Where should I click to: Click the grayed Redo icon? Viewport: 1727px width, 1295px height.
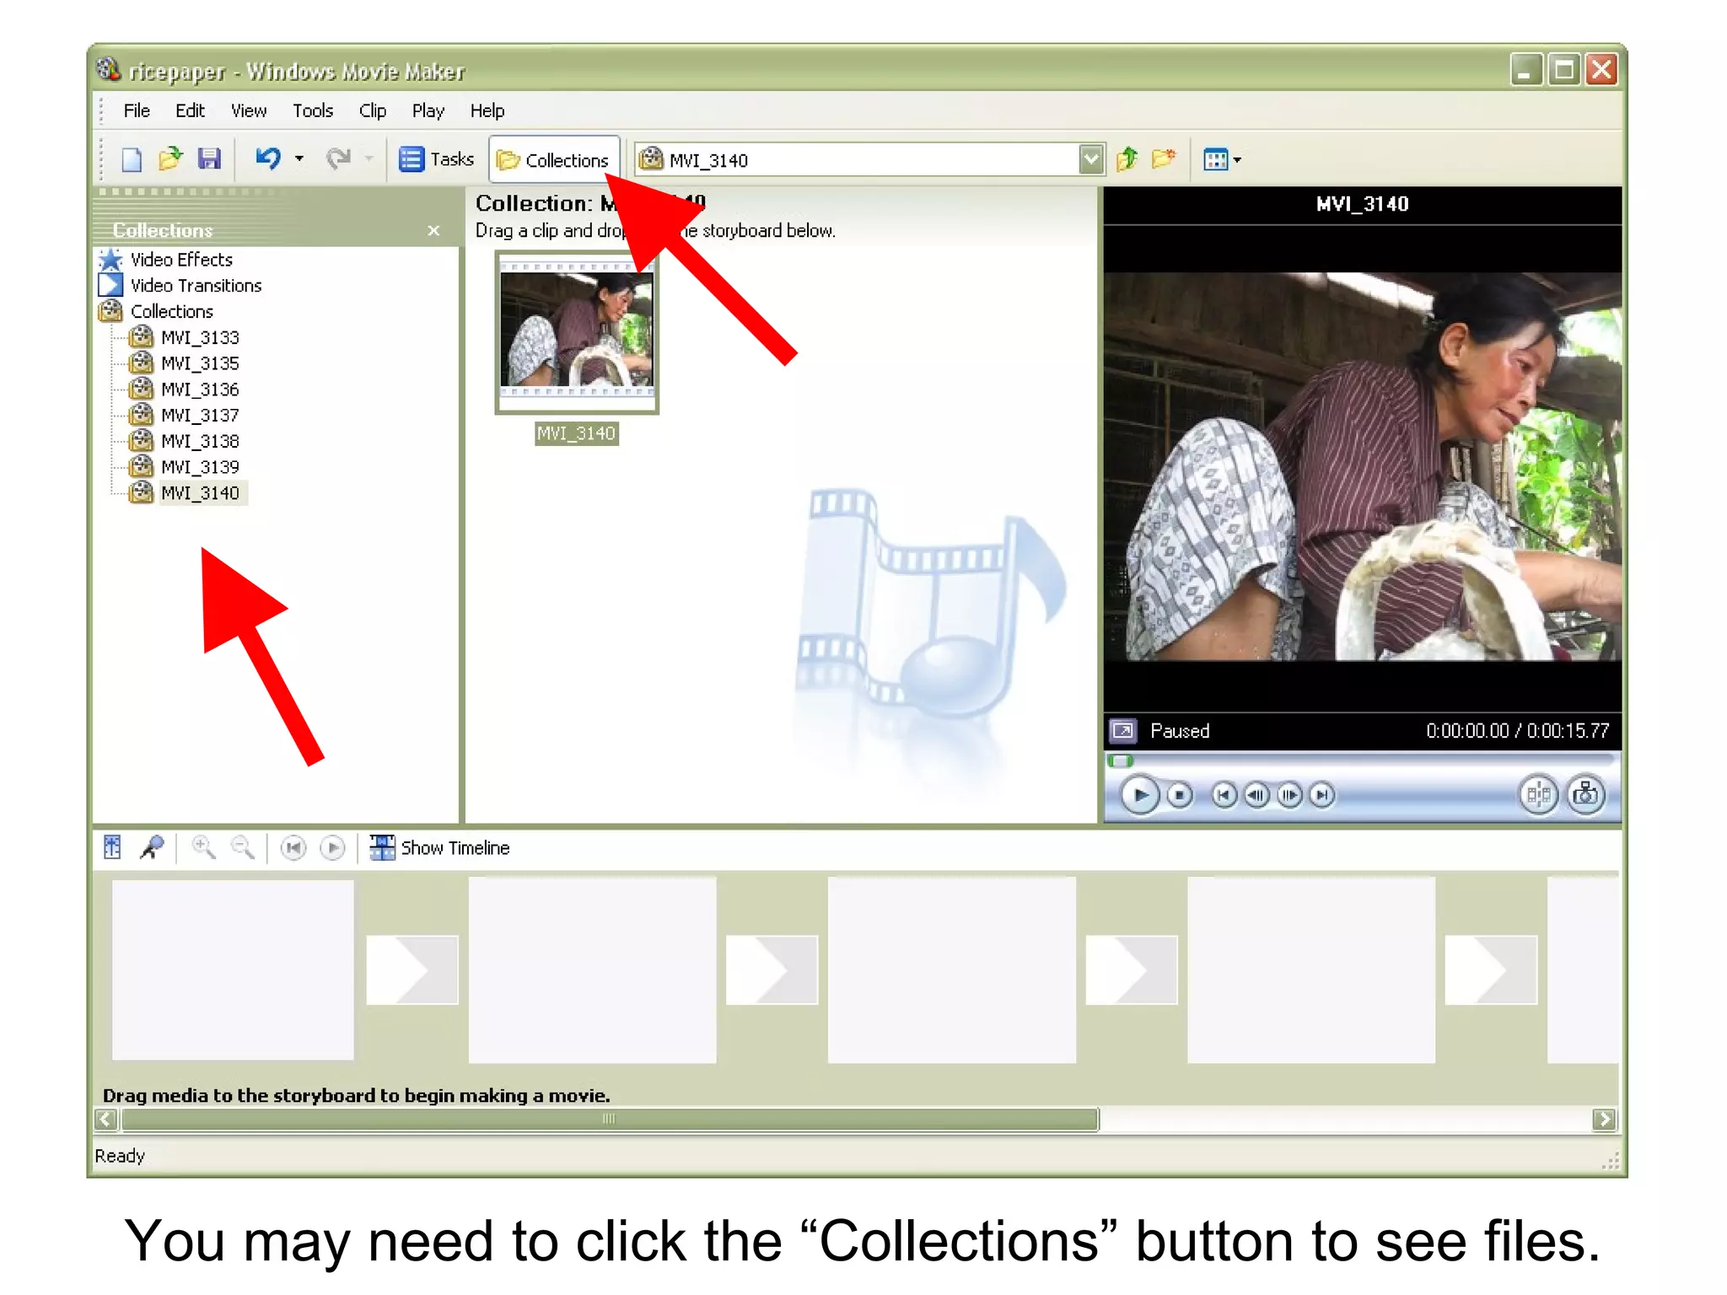pos(338,159)
